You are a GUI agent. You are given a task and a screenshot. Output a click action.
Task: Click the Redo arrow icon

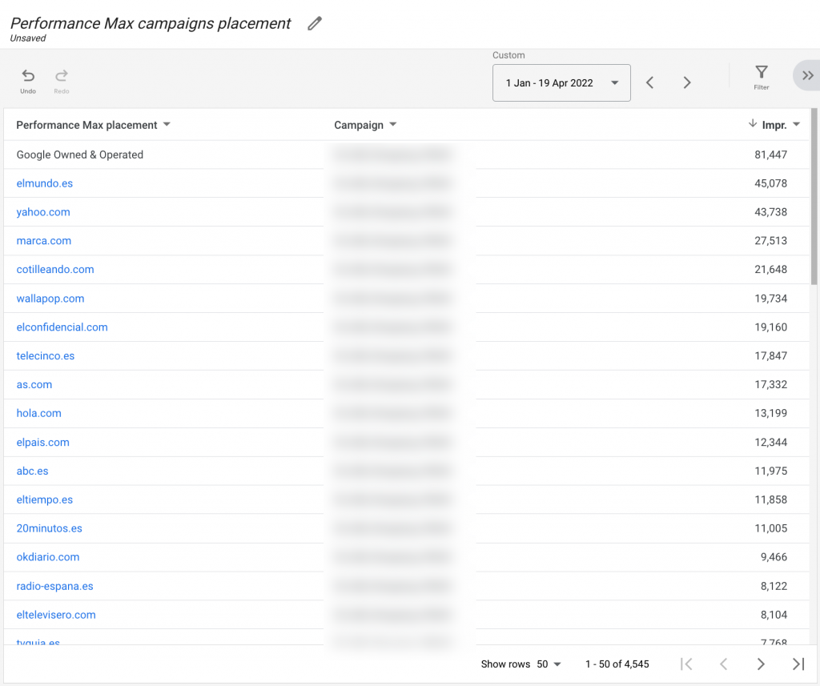point(62,76)
